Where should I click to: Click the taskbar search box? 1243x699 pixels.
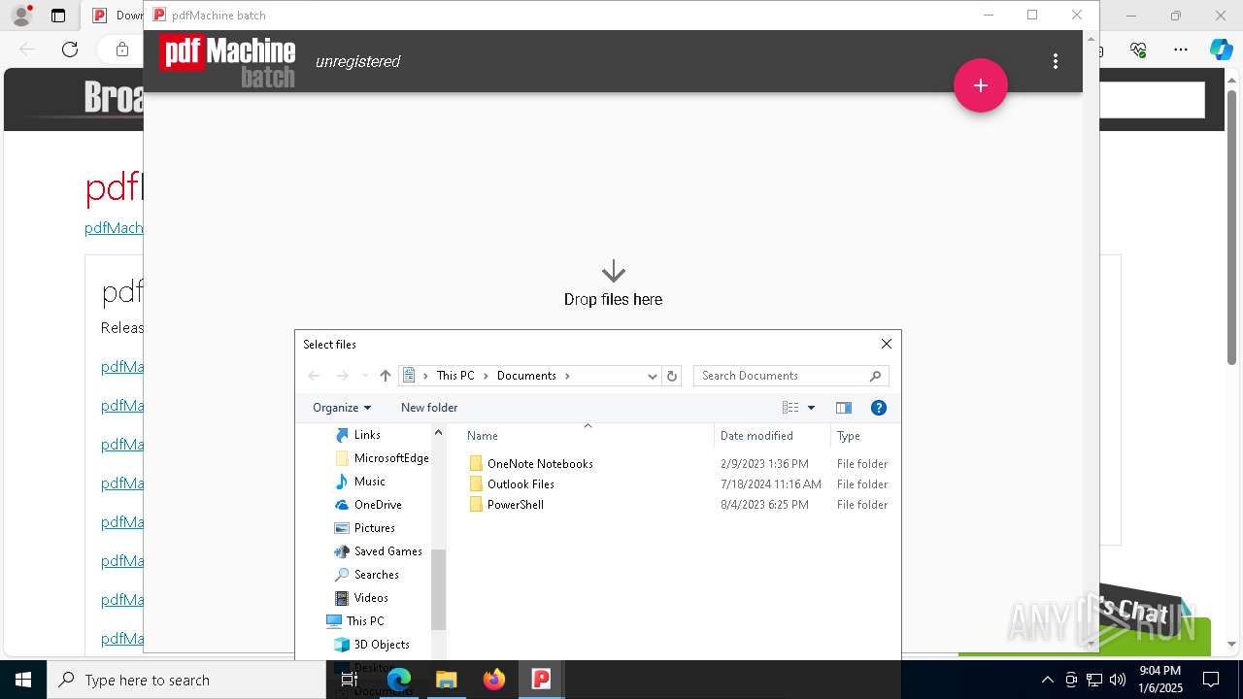point(186,680)
